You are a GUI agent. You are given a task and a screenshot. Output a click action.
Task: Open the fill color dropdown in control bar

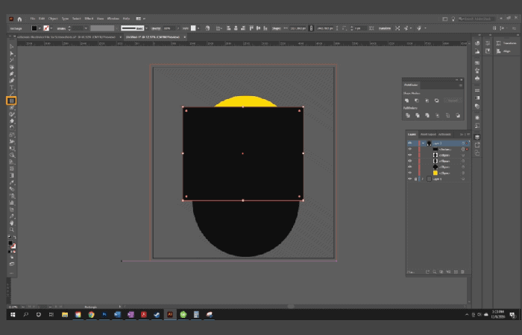click(x=40, y=28)
